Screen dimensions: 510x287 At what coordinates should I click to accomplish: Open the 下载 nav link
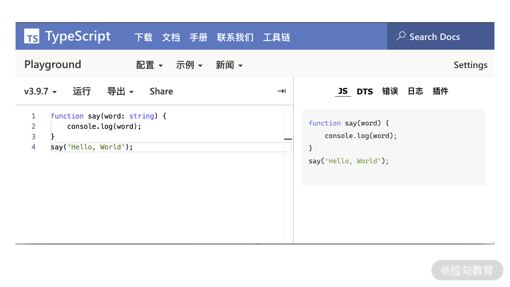pos(144,37)
